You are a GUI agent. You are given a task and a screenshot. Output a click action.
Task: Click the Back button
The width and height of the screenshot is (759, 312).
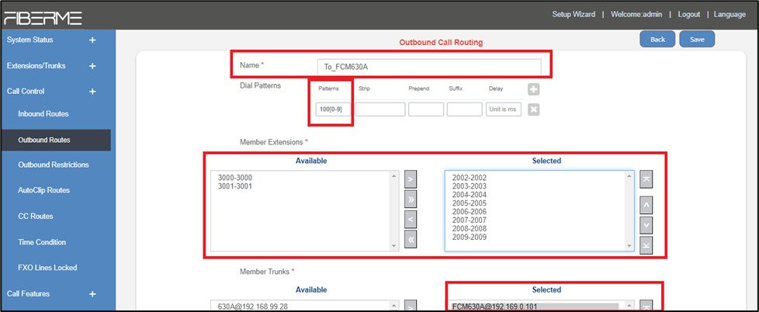pos(657,39)
